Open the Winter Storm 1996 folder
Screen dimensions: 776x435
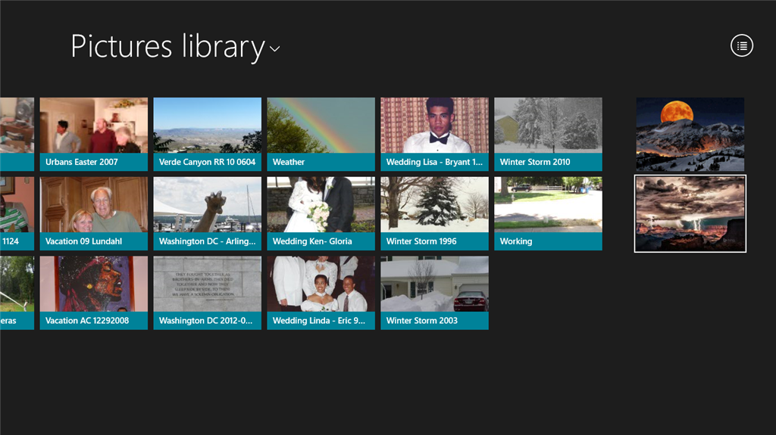coord(434,213)
